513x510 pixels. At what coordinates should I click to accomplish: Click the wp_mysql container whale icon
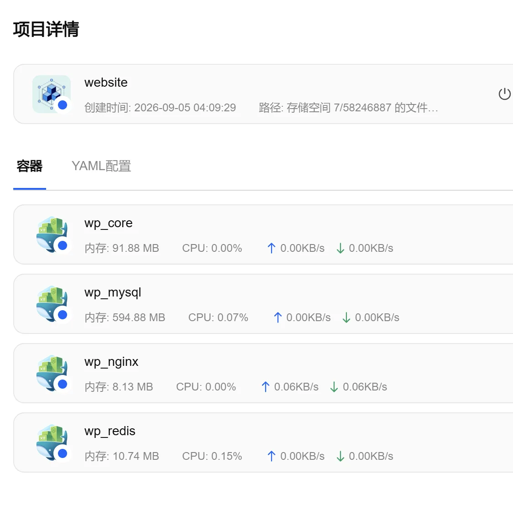[x=52, y=304]
